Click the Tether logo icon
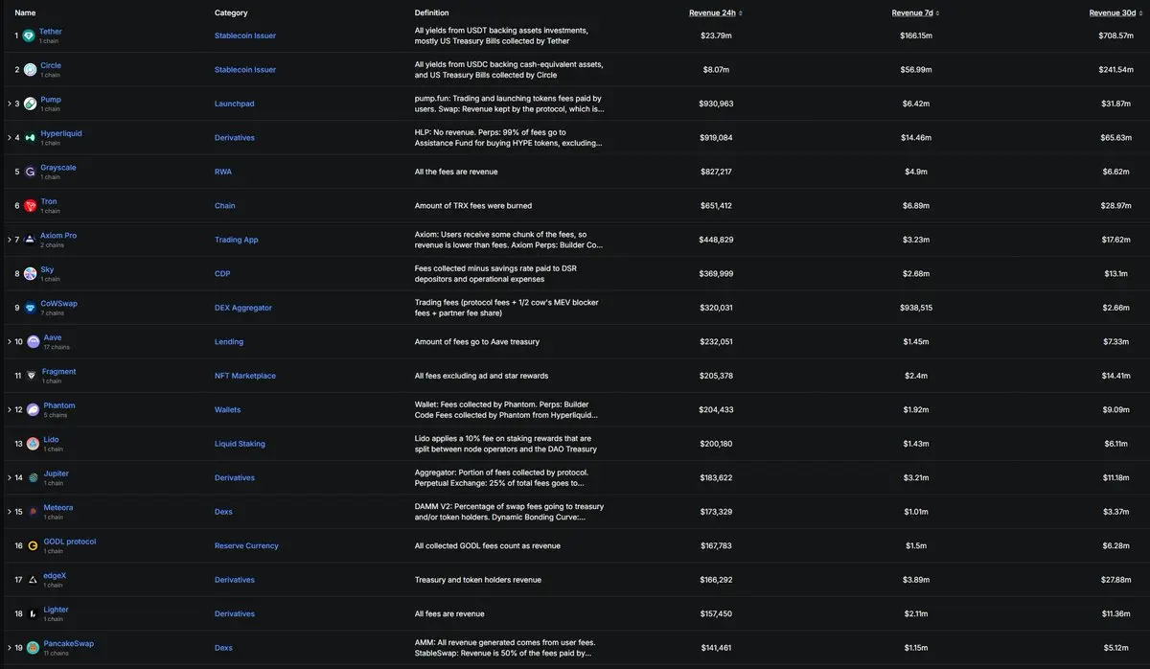This screenshot has width=1150, height=669. coord(30,35)
